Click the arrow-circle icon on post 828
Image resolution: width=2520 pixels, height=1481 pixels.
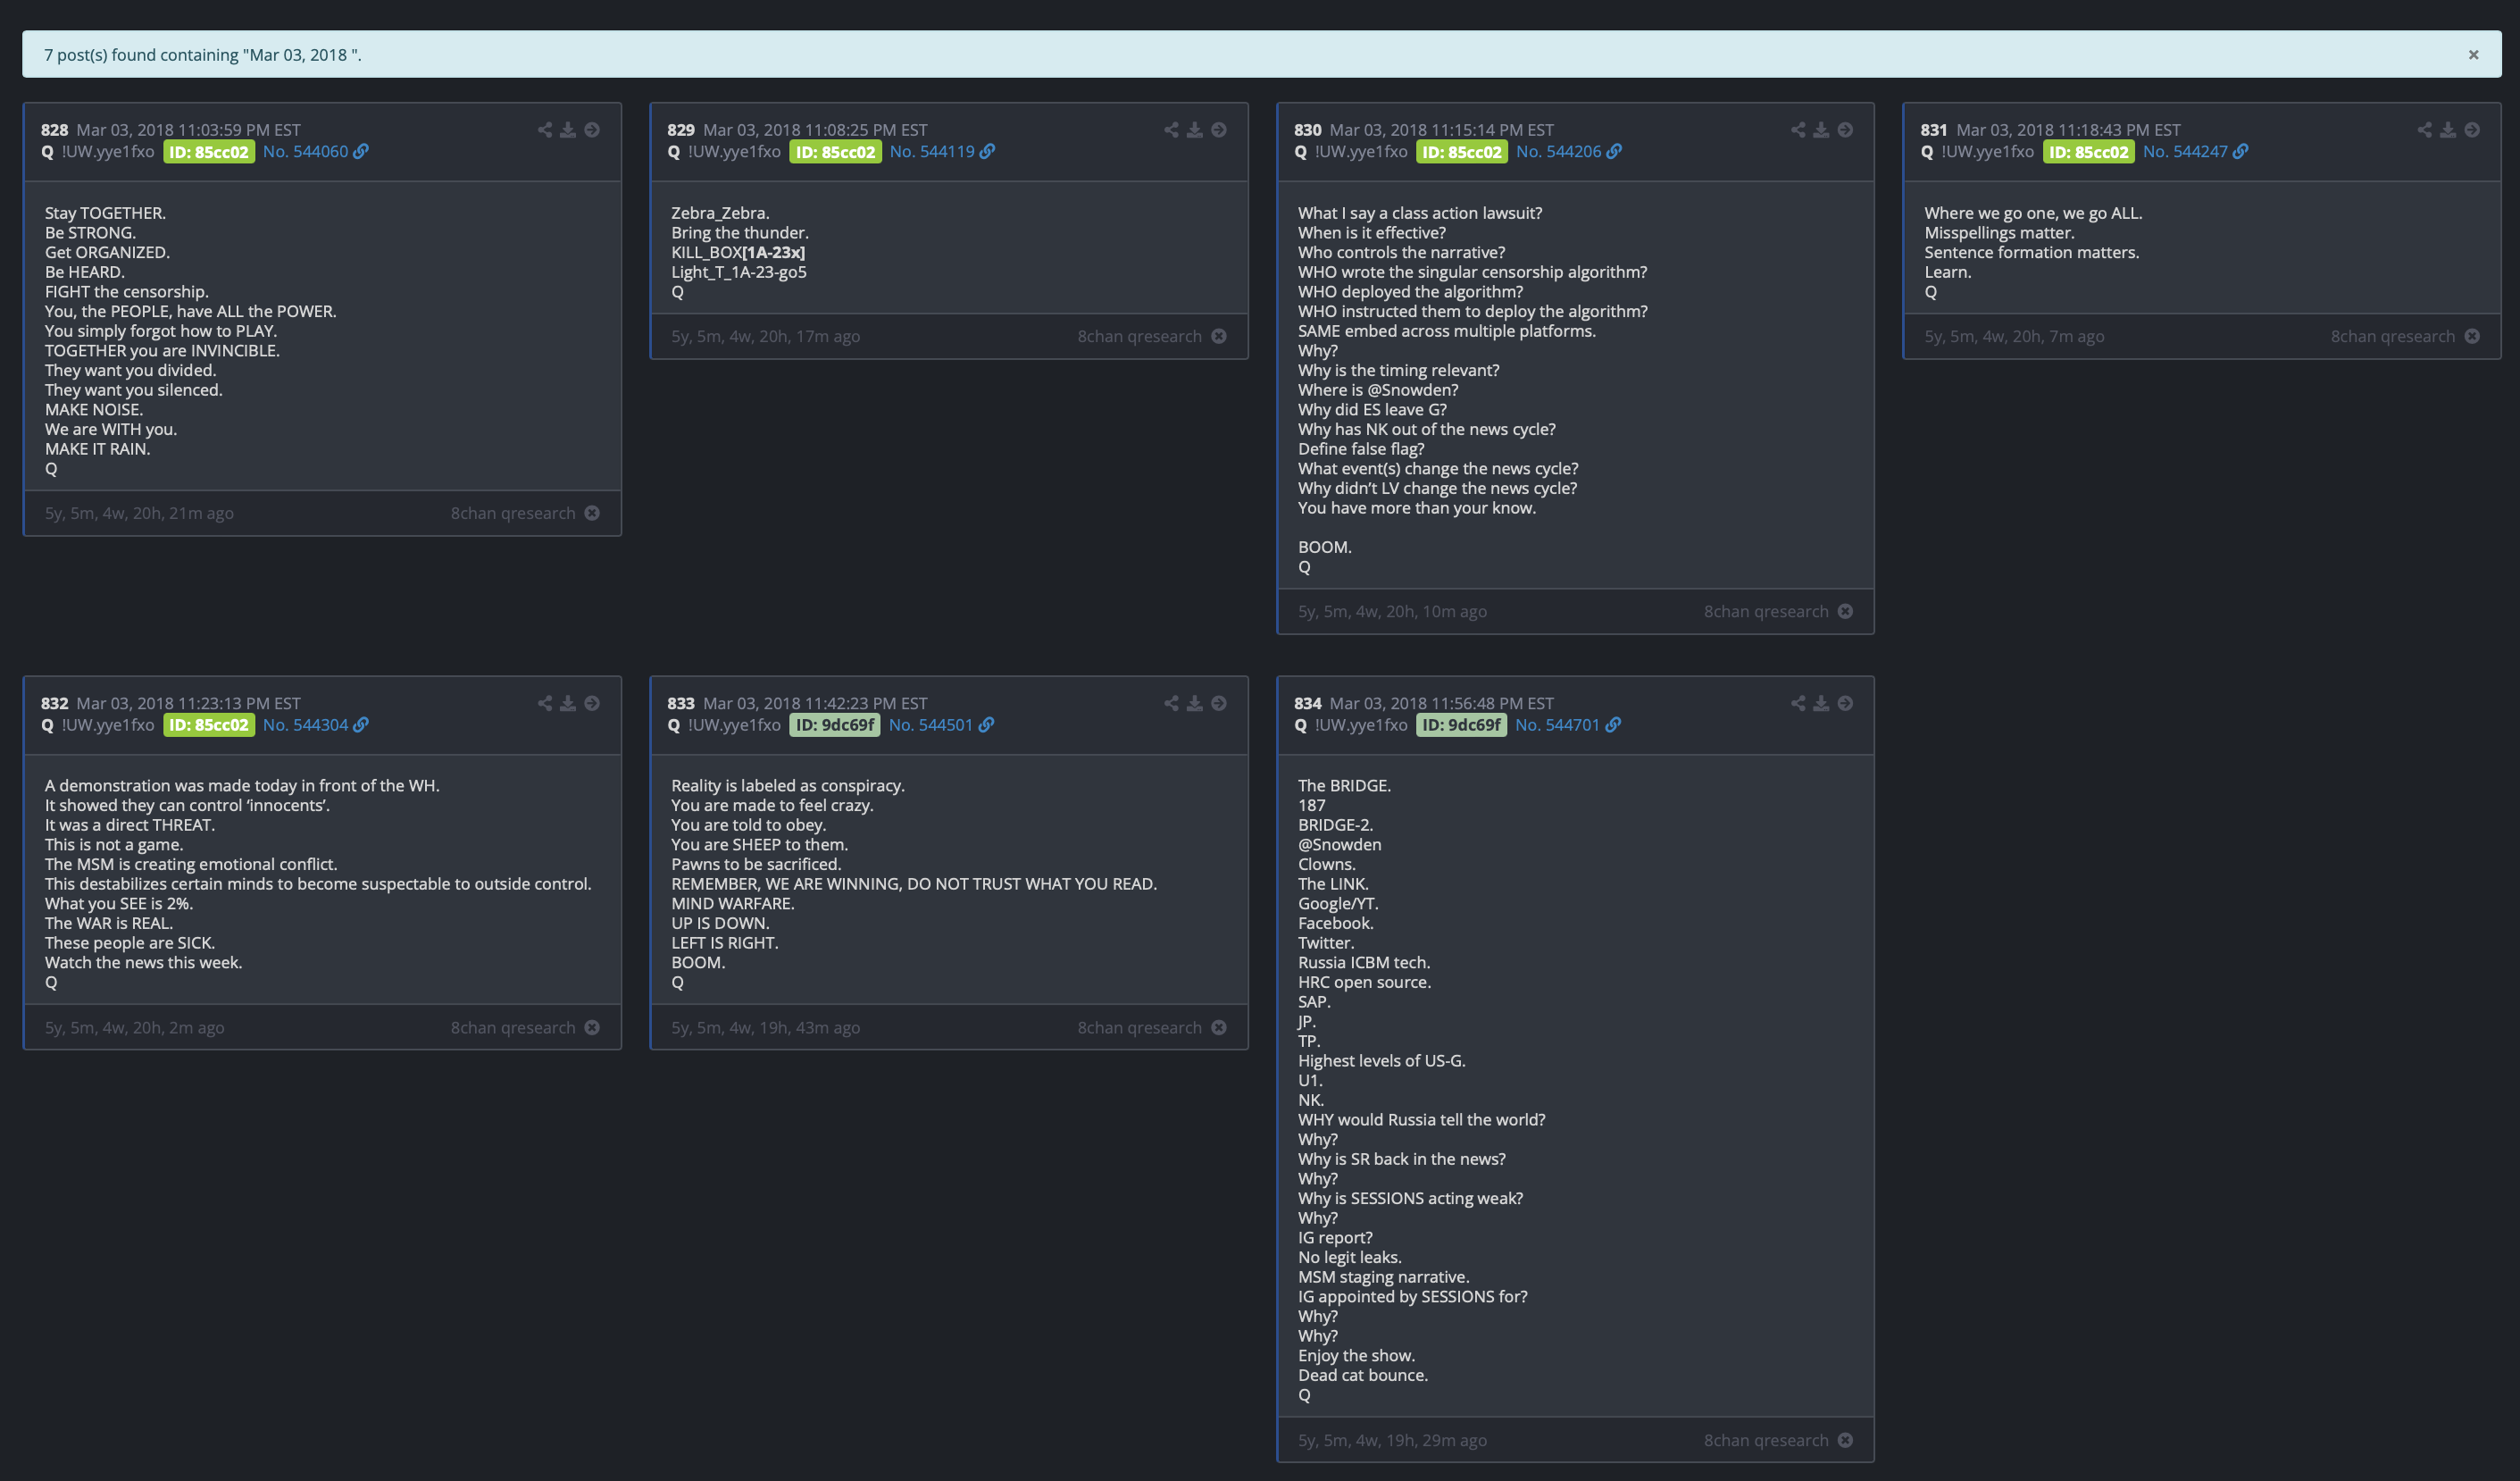click(592, 130)
